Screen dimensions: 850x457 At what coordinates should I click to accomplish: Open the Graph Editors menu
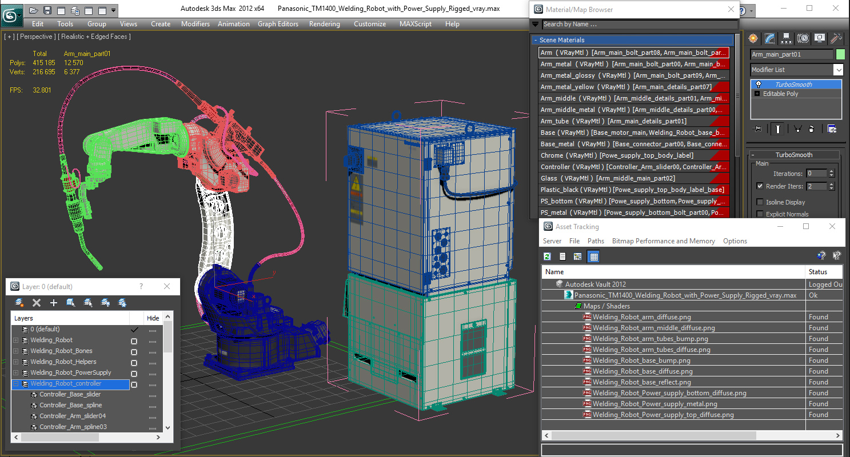(x=278, y=24)
